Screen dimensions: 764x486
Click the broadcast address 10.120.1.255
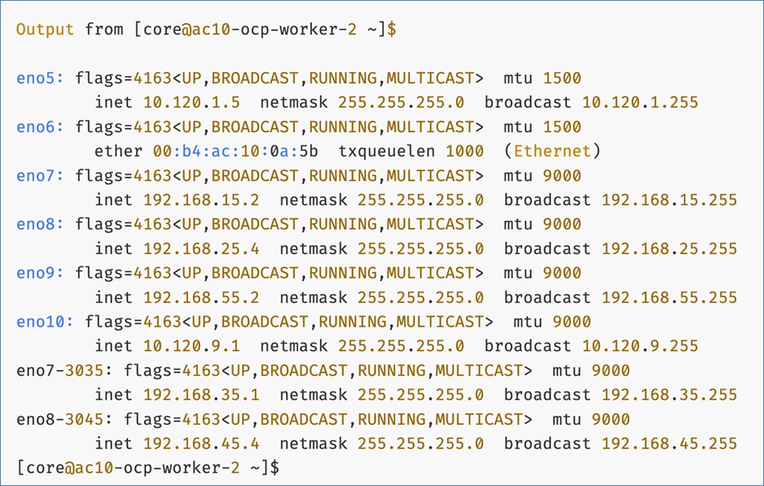click(640, 103)
